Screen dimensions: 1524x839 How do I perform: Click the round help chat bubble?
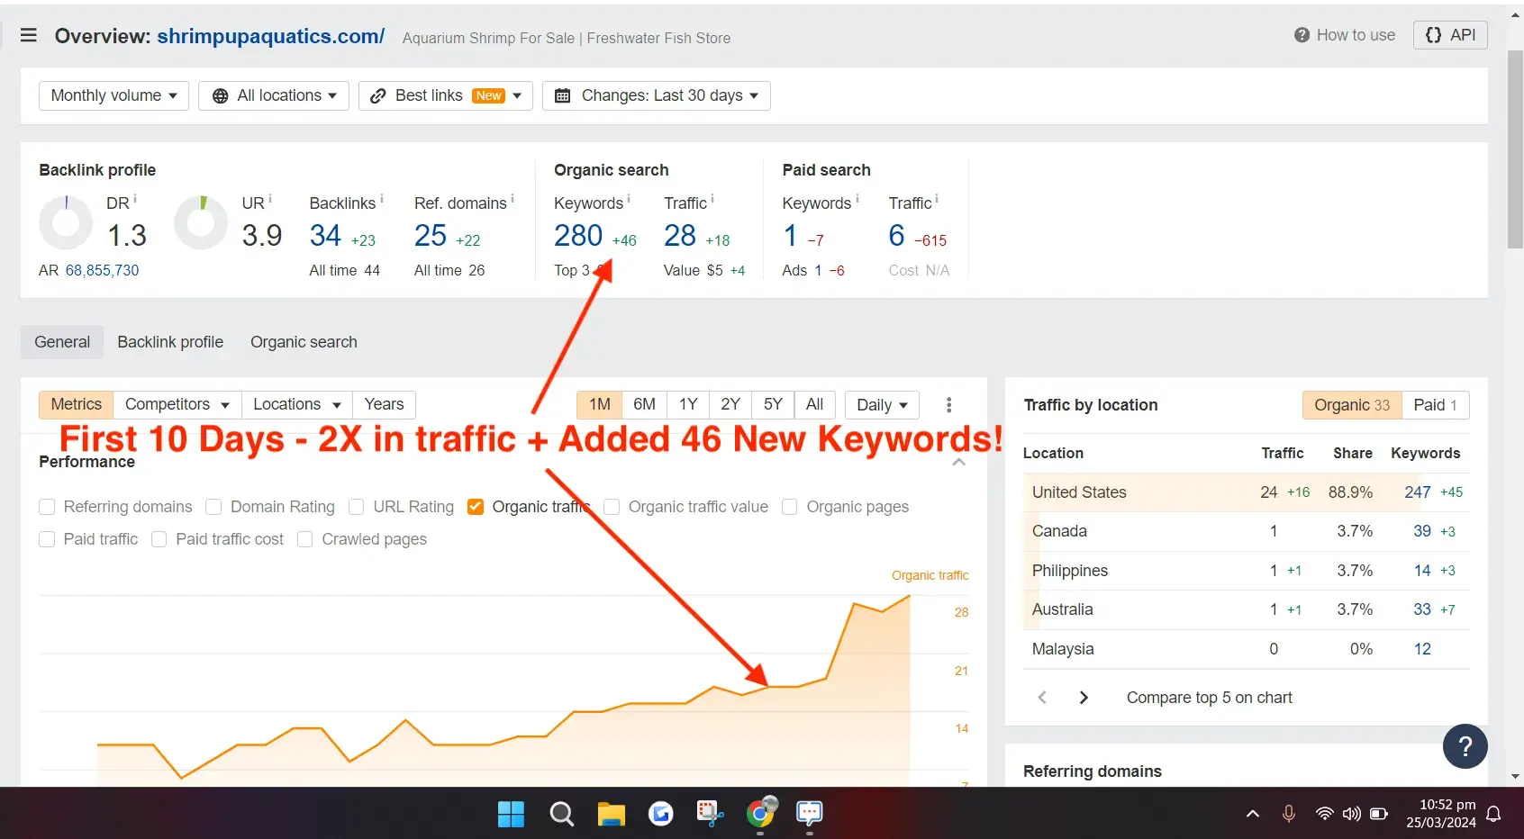point(1465,746)
